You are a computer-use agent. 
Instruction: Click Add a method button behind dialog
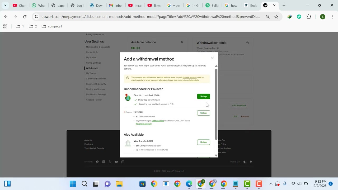[239, 106]
